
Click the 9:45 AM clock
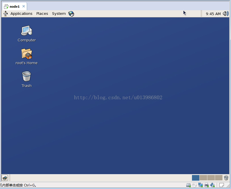pyautogui.click(x=213, y=14)
